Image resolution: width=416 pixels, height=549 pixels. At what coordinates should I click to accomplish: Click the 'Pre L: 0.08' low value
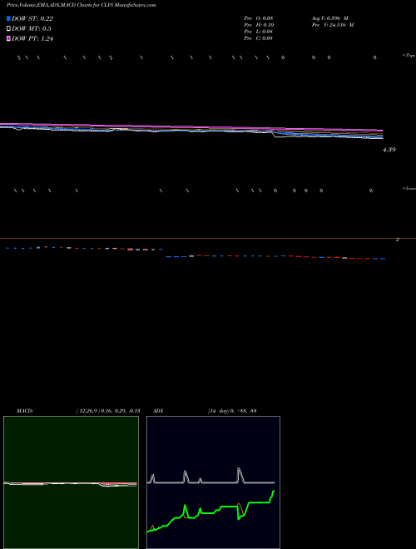point(259,32)
